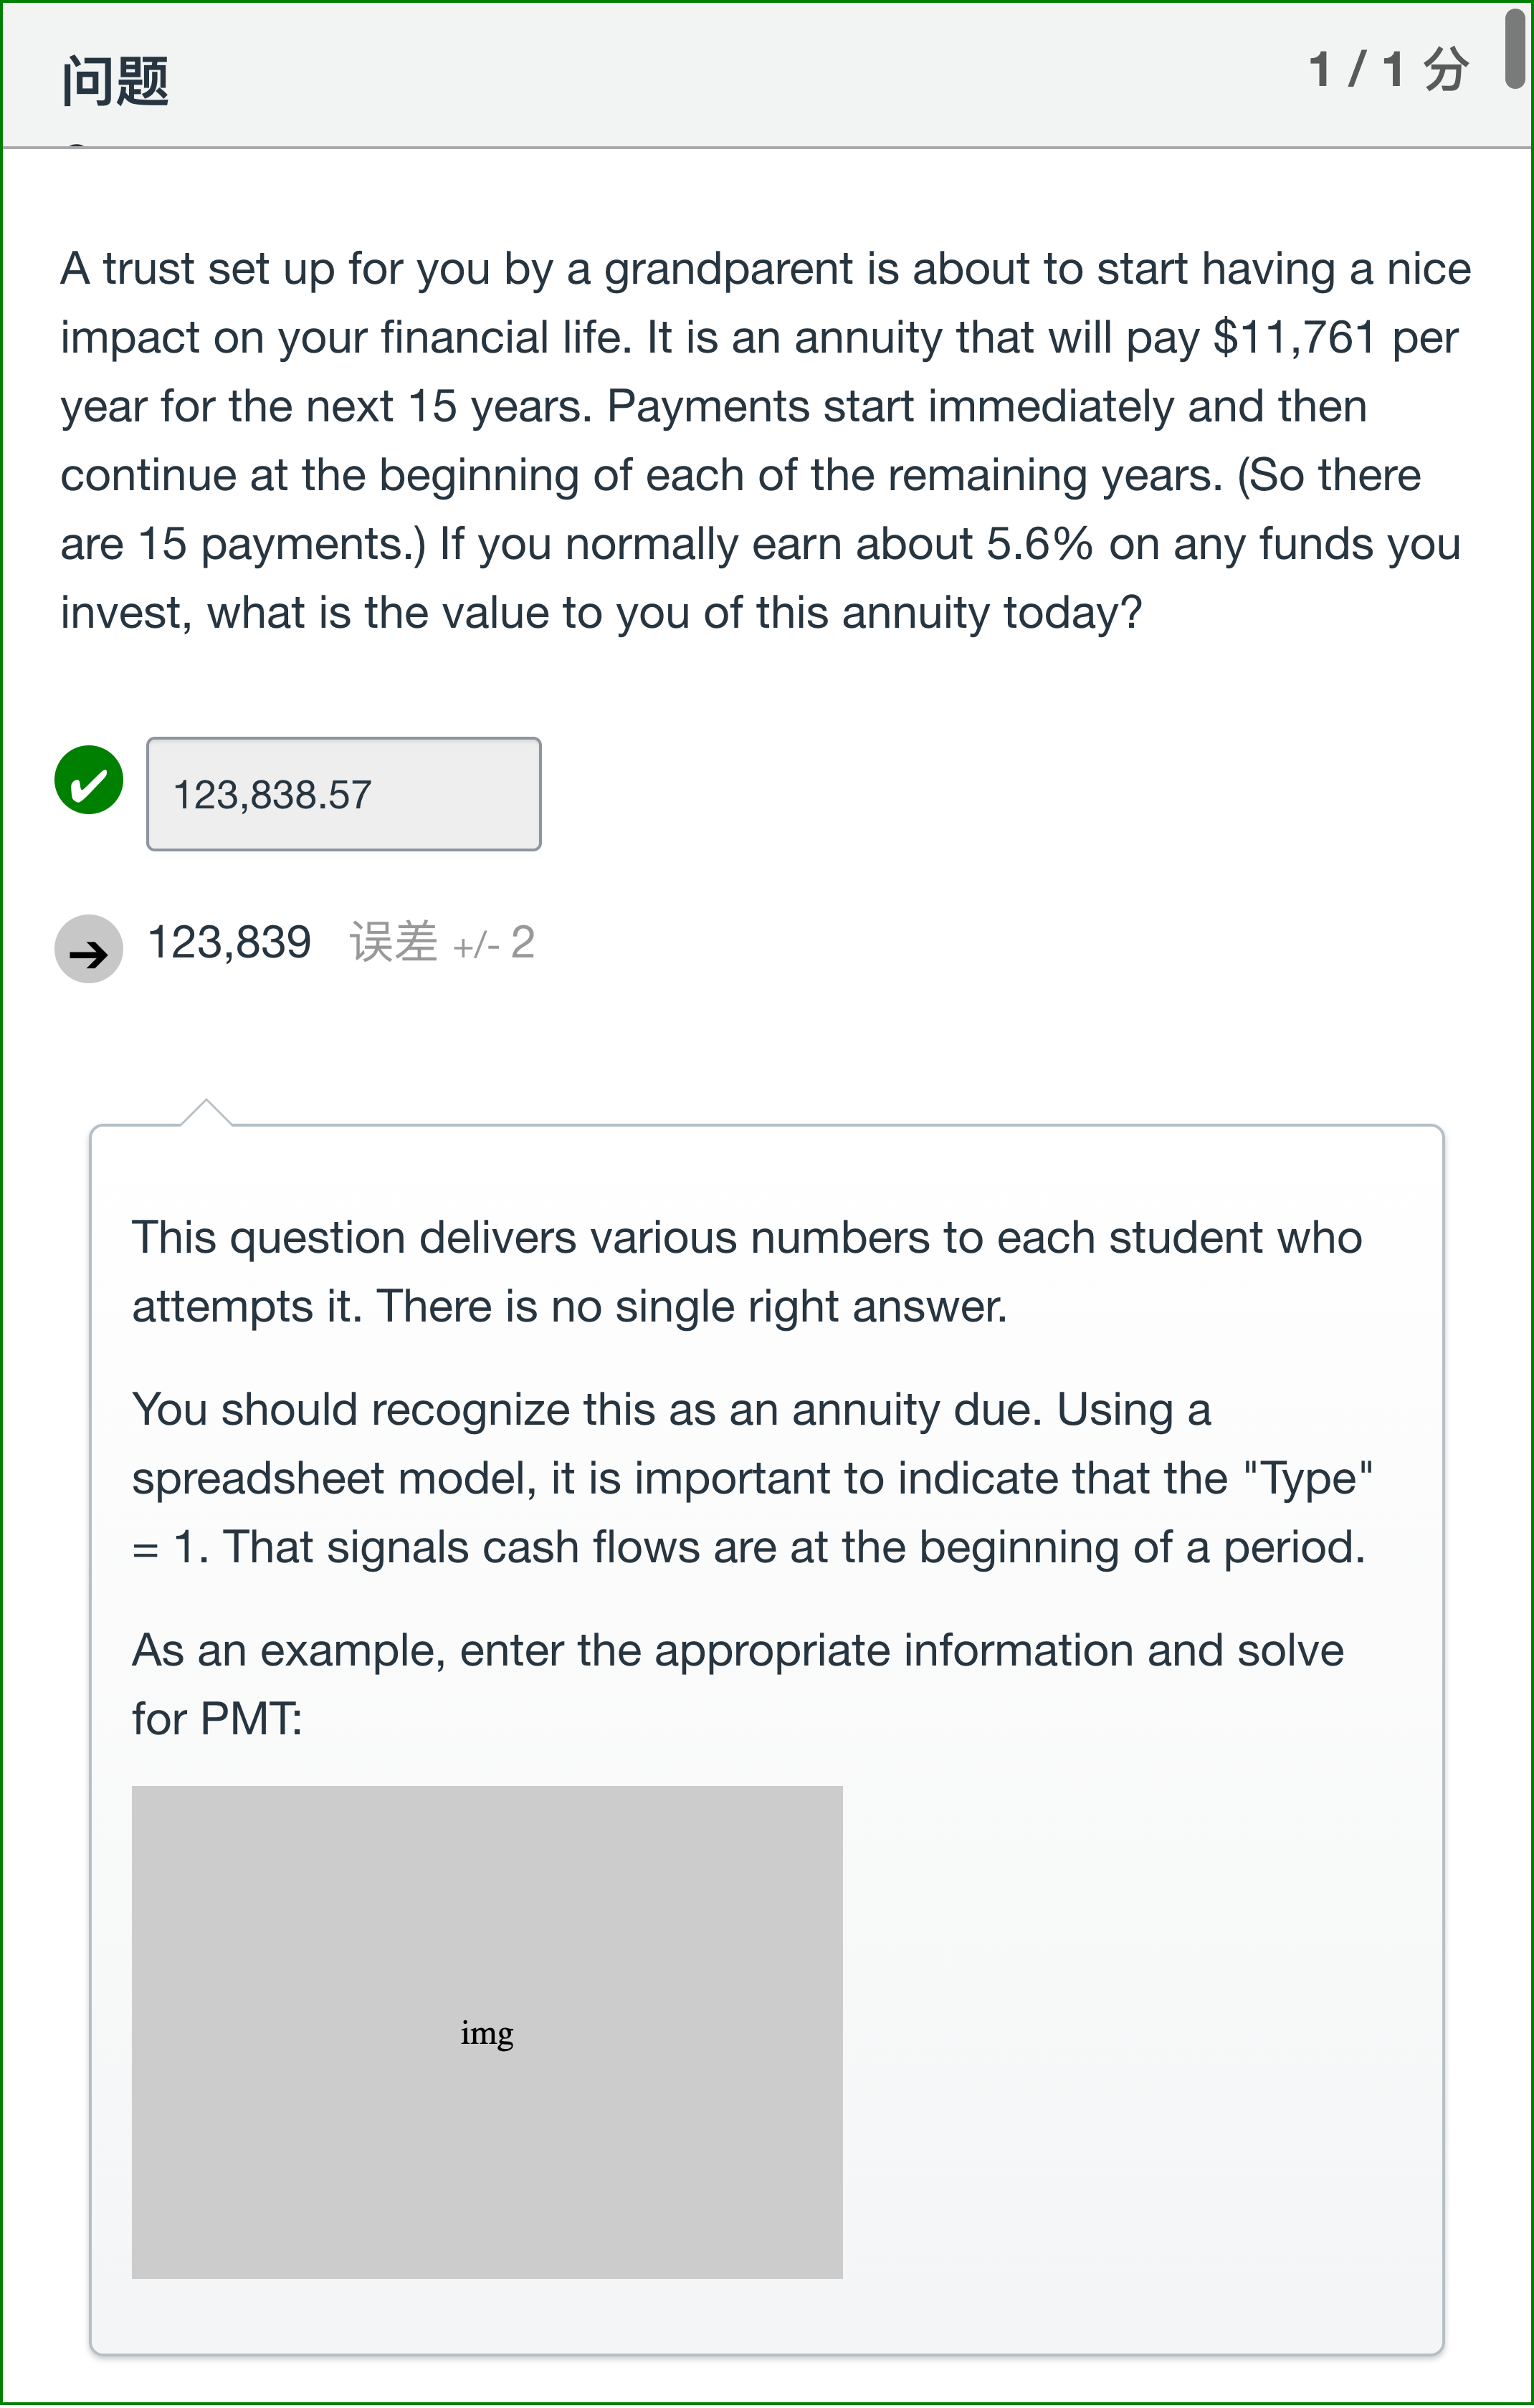Click the gray img placeholder in feedback
Viewport: 1534px width, 2408px height.
(x=487, y=2033)
